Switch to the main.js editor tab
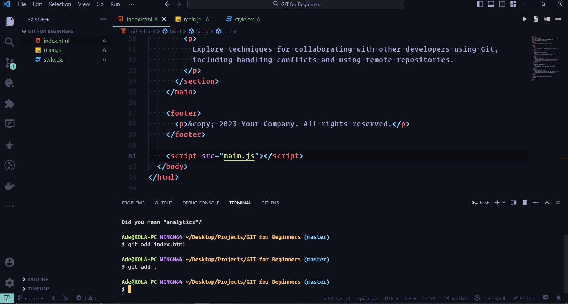 (192, 19)
